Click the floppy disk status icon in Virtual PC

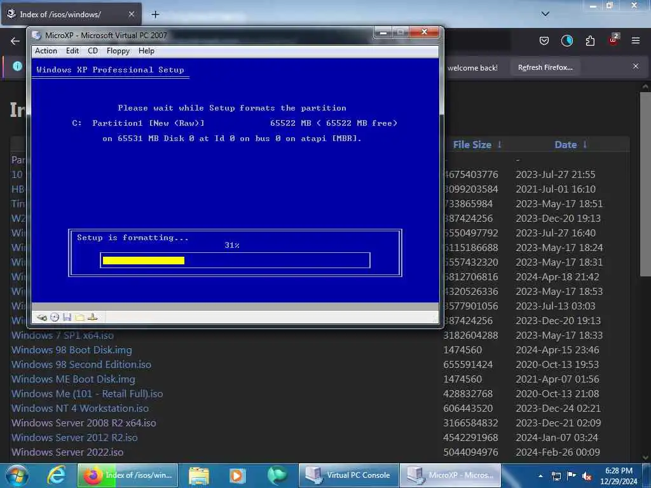[x=67, y=318]
